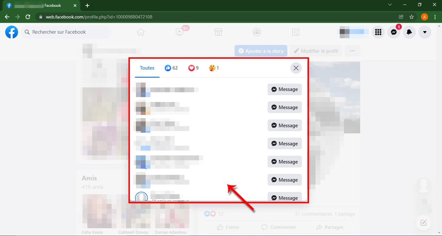Open Messenger icon with notification badge
Viewport: 442px width, 236px height.
394,32
